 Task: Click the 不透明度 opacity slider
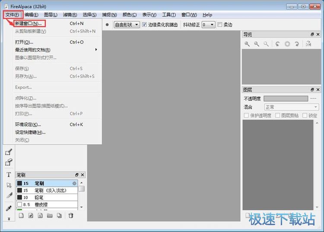point(286,99)
